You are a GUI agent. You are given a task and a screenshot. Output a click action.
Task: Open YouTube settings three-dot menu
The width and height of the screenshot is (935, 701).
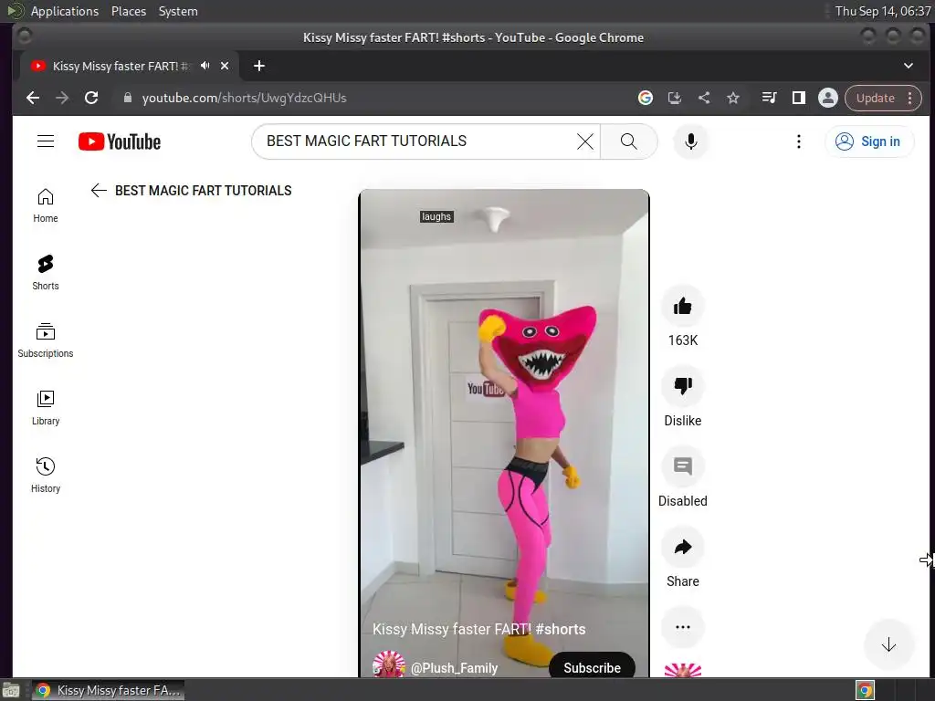pyautogui.click(x=798, y=141)
